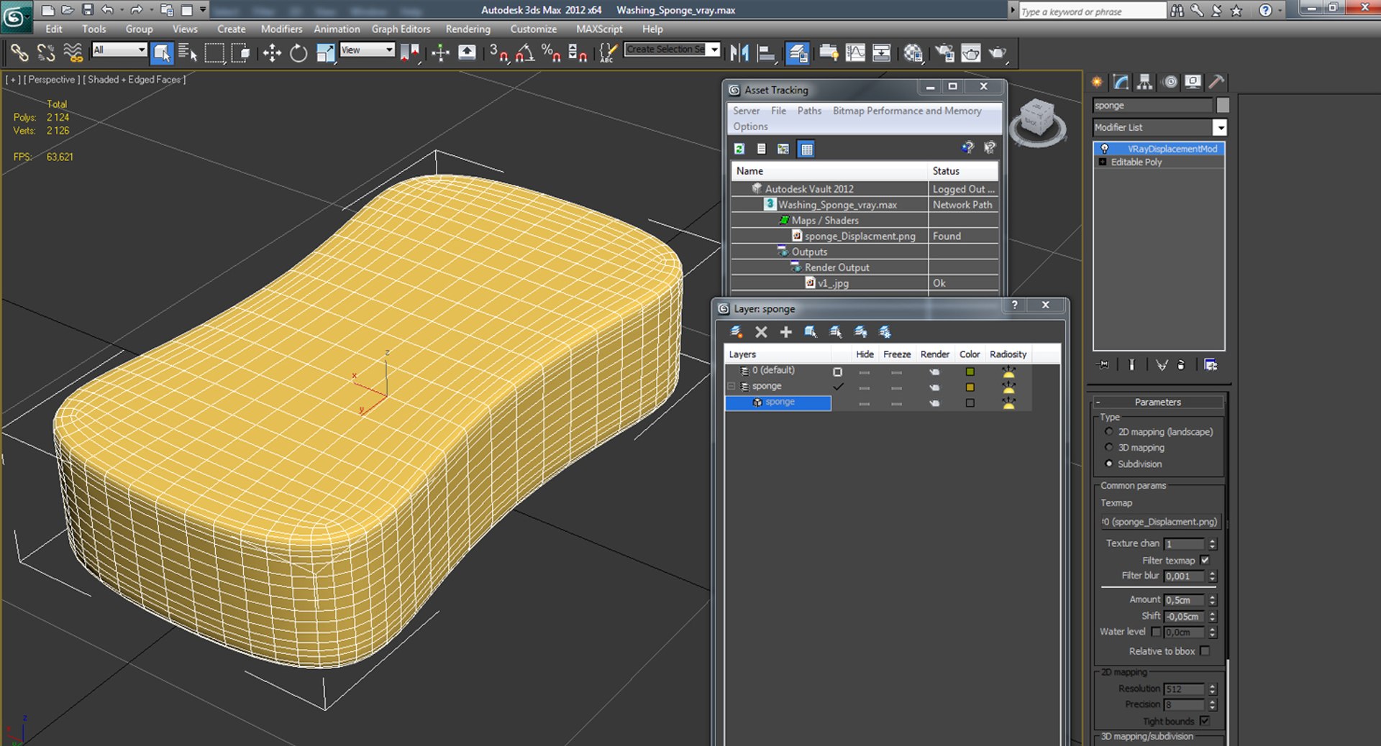
Task: Open the Graph Editors menu
Action: point(401,29)
